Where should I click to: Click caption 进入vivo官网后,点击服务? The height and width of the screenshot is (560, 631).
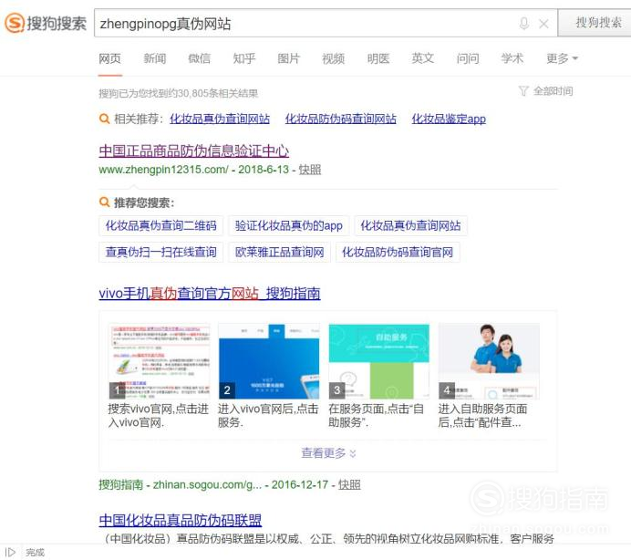268,416
